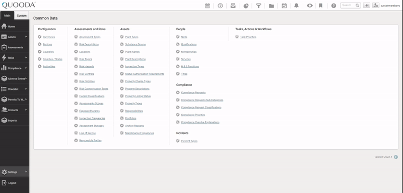Expand the Adverse Events submenu arrow

tap(26, 78)
